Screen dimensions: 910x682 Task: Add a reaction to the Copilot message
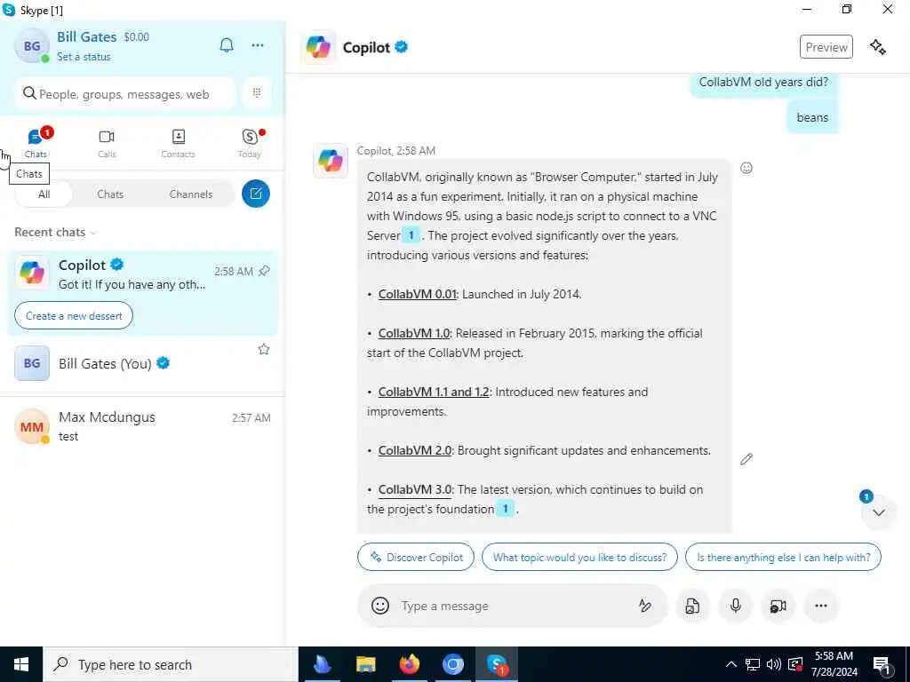pyautogui.click(x=746, y=168)
